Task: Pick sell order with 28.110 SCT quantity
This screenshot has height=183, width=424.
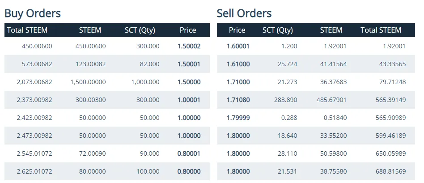Action: (316, 153)
